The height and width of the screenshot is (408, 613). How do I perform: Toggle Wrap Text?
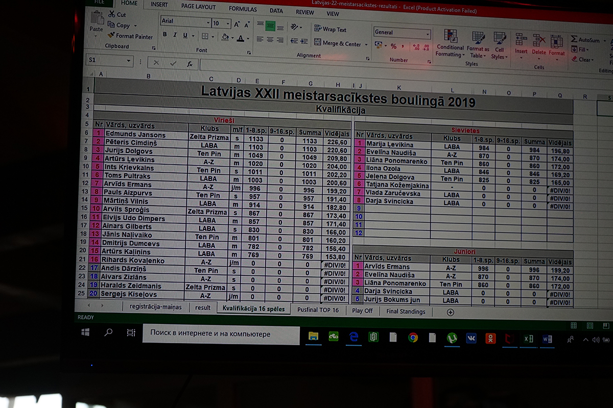pos(331,30)
